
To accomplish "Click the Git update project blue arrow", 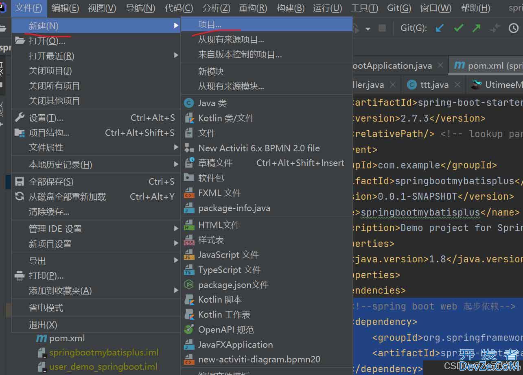I will tap(440, 28).
